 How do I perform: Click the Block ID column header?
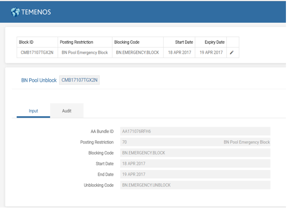click(38, 42)
